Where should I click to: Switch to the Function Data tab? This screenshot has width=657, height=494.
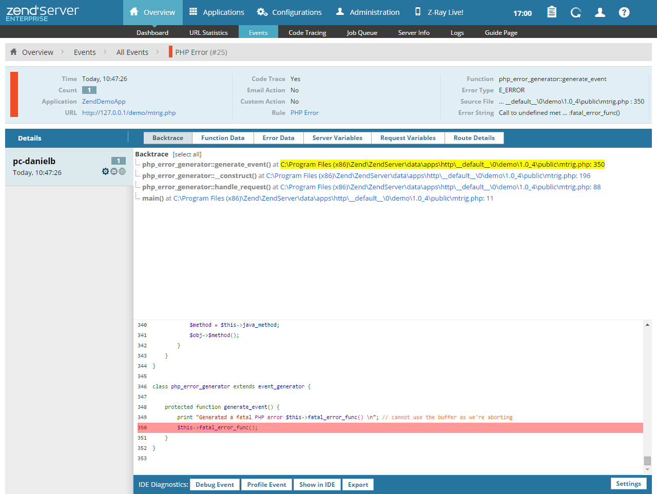click(x=223, y=138)
